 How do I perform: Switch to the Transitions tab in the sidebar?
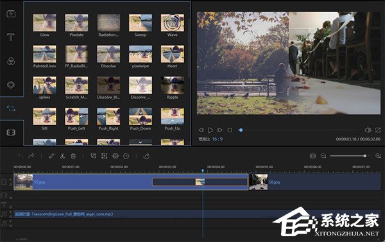point(11,108)
